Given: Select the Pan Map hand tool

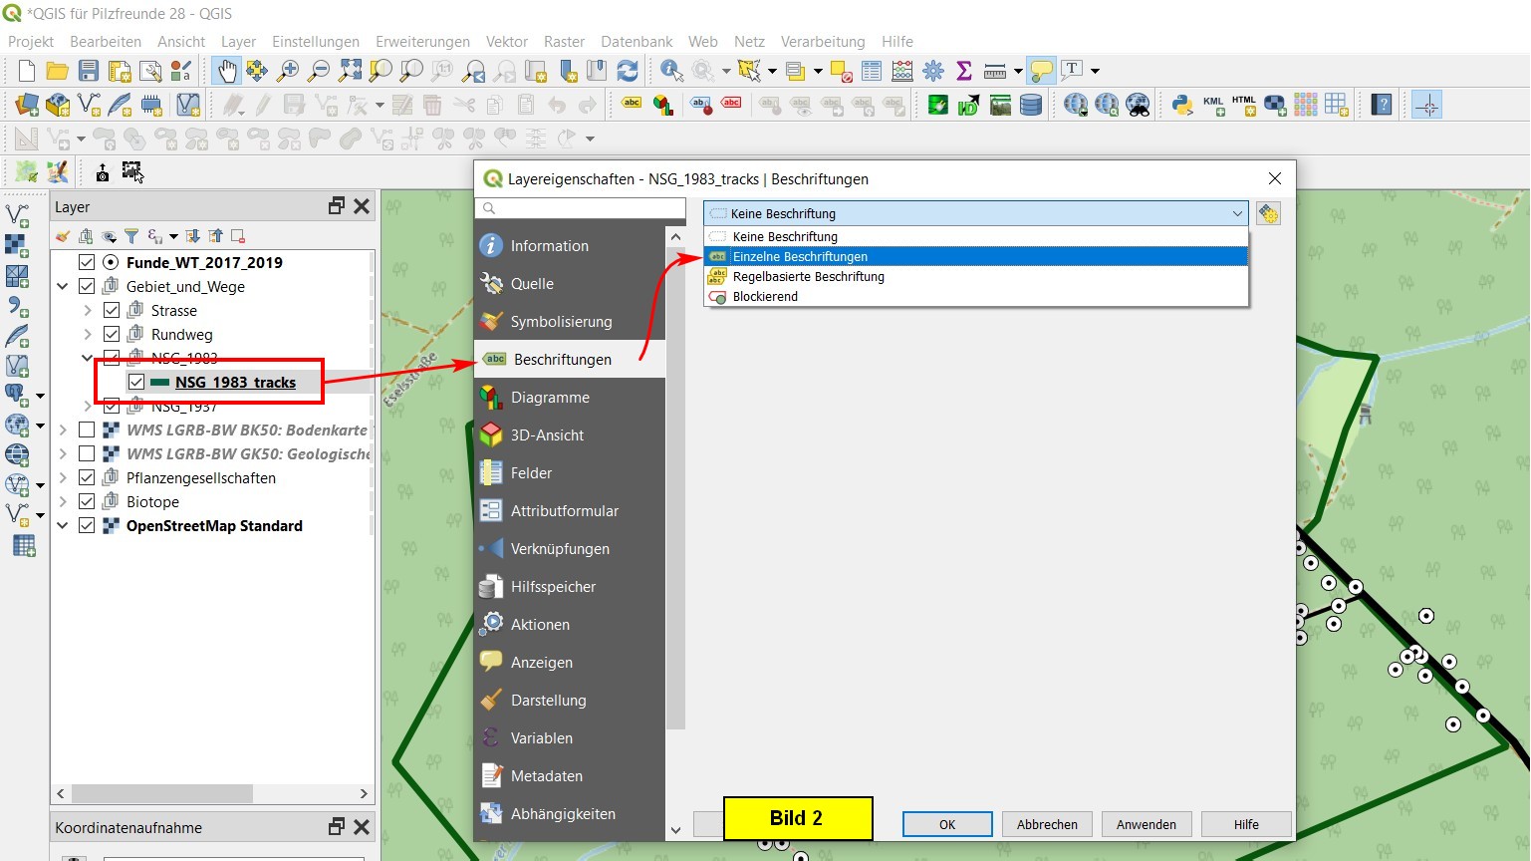Looking at the screenshot, I should click(227, 71).
